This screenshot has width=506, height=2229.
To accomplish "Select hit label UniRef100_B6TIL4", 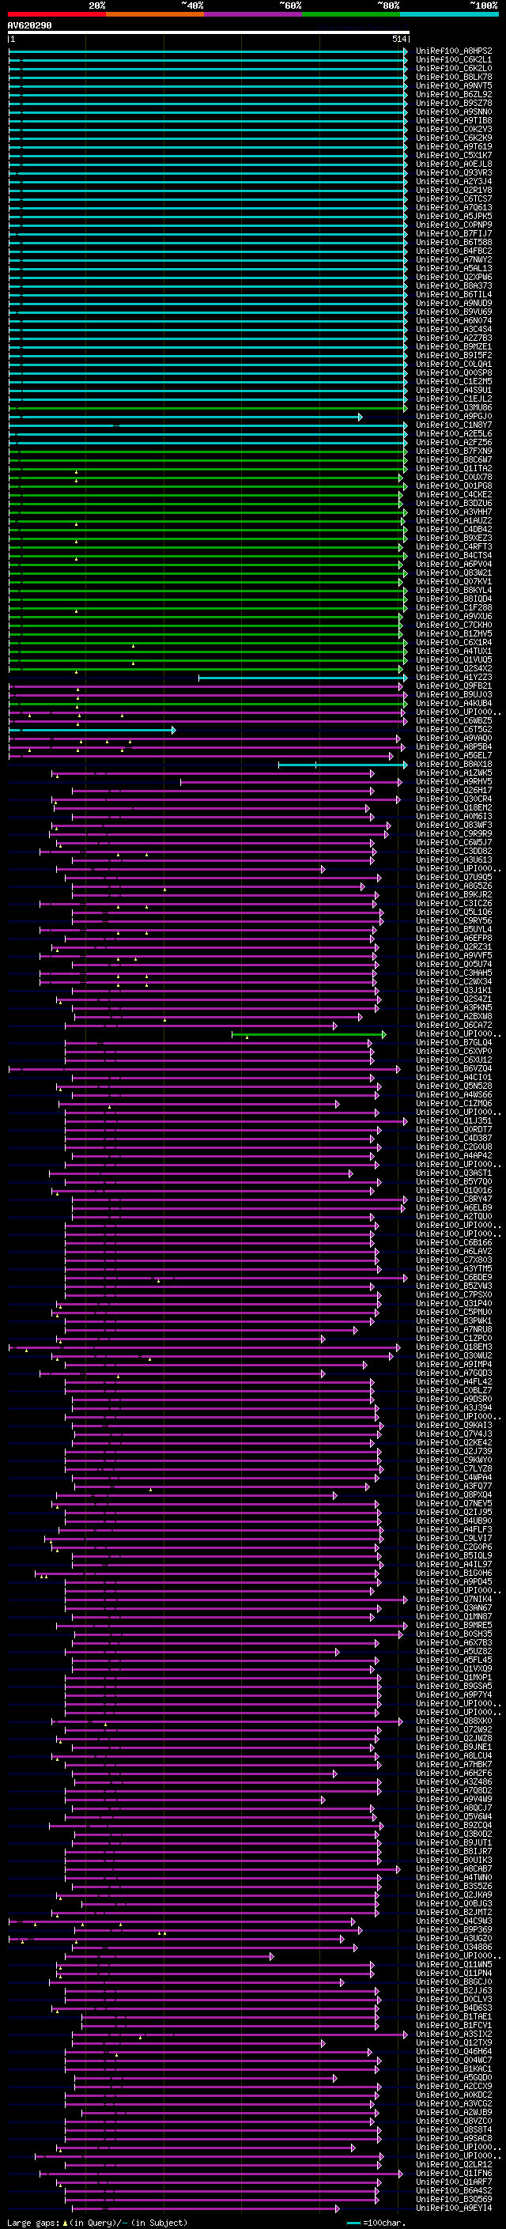I will point(454,294).
